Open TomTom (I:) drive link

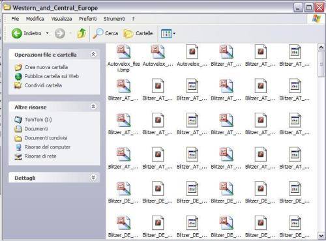[38, 120]
